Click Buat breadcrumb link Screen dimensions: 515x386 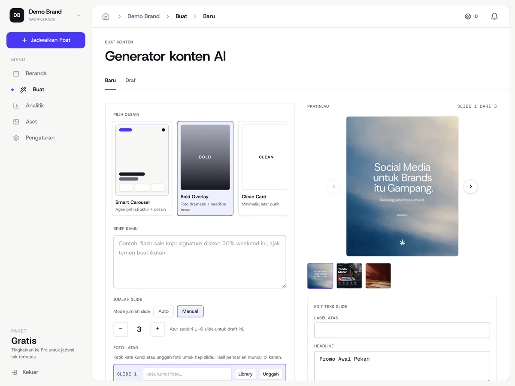[181, 16]
